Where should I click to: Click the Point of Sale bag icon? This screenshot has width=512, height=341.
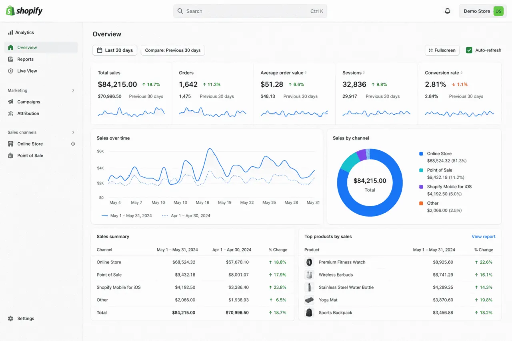(x=11, y=156)
